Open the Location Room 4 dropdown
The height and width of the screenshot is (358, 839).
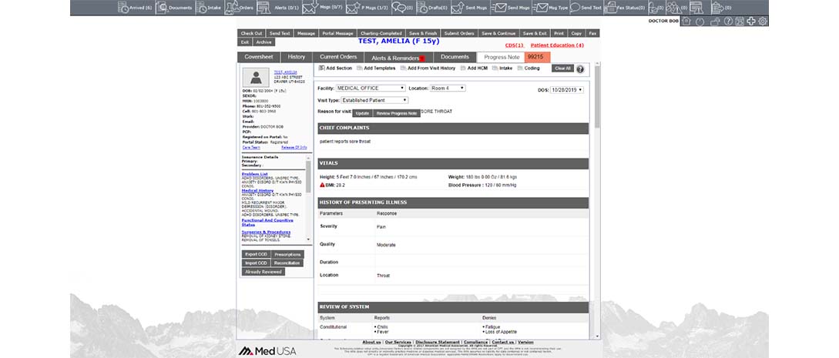coord(447,89)
